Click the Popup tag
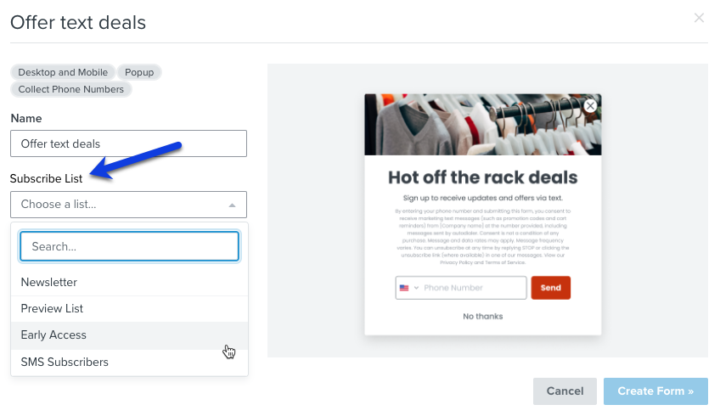The height and width of the screenshot is (416, 720). tap(139, 72)
